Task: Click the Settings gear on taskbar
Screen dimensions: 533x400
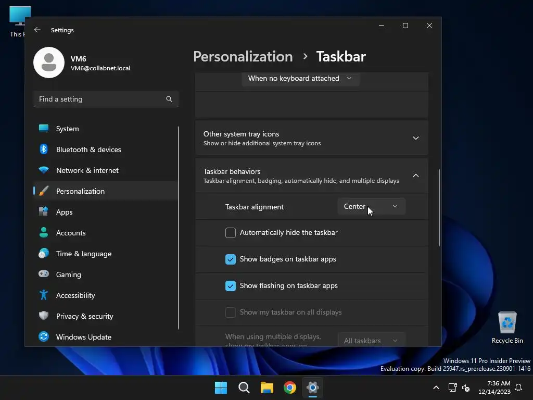Action: coord(313,387)
